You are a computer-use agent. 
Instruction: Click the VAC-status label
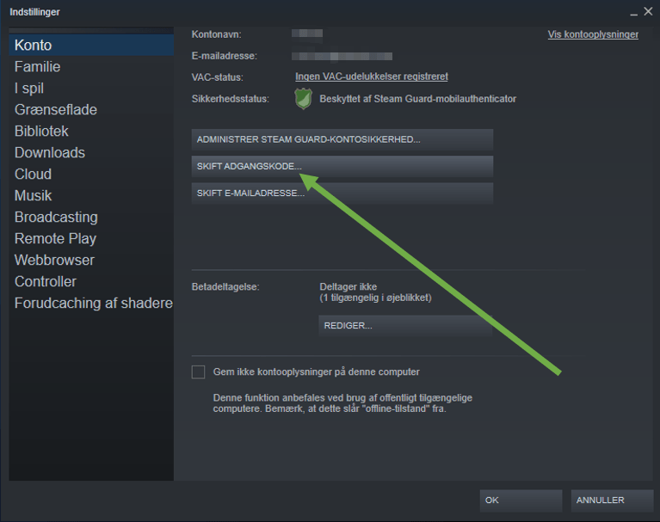tap(217, 77)
